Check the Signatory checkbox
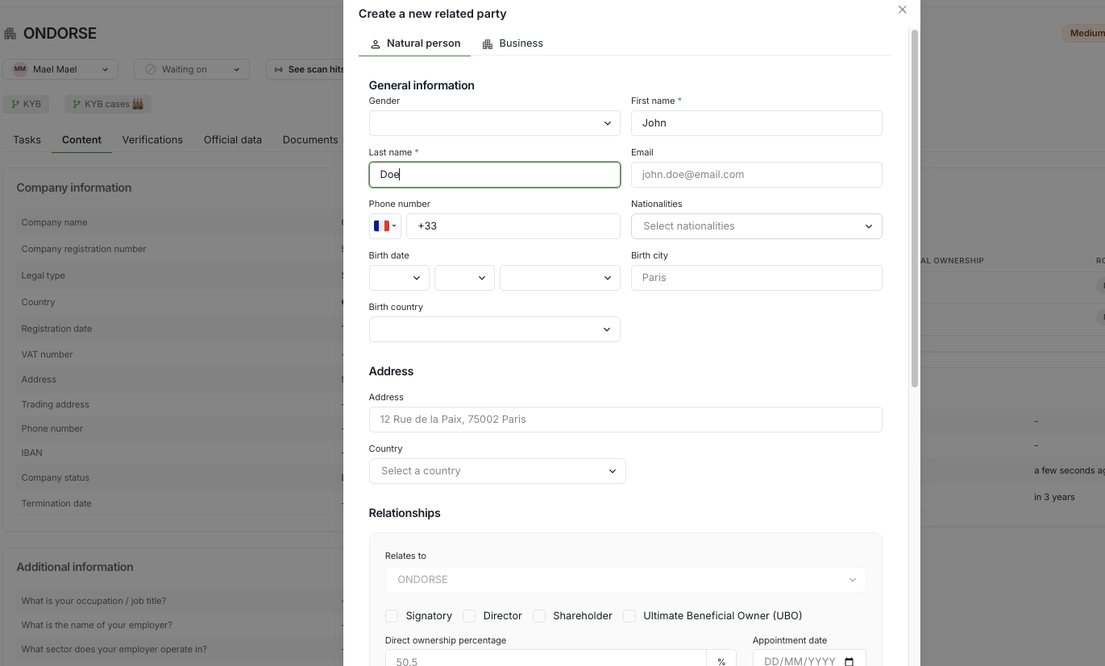 [x=392, y=616]
